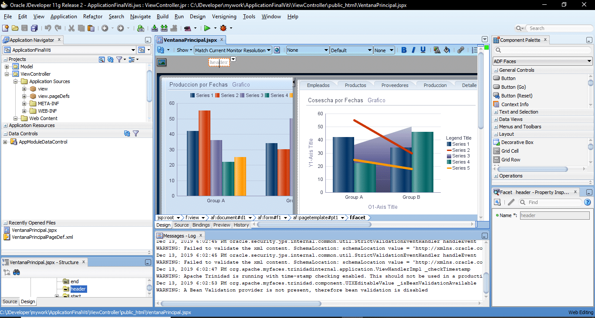
Task: Open the Navigate menu
Action: [x=140, y=17]
